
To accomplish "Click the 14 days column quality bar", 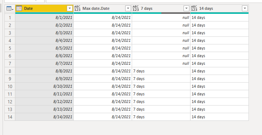I will [219, 13].
